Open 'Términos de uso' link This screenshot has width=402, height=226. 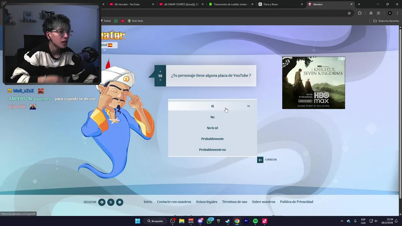click(x=235, y=202)
